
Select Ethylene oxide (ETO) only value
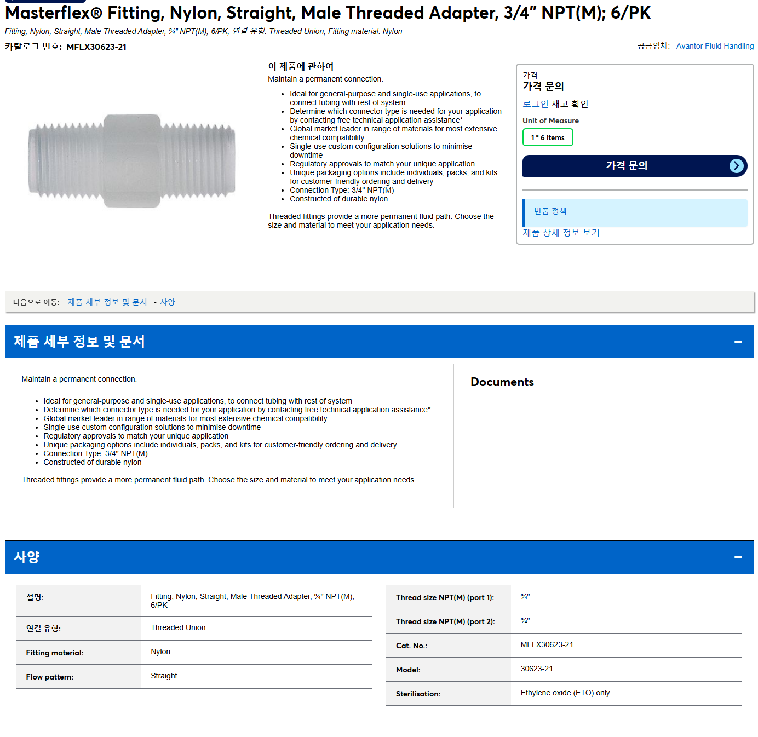point(565,693)
